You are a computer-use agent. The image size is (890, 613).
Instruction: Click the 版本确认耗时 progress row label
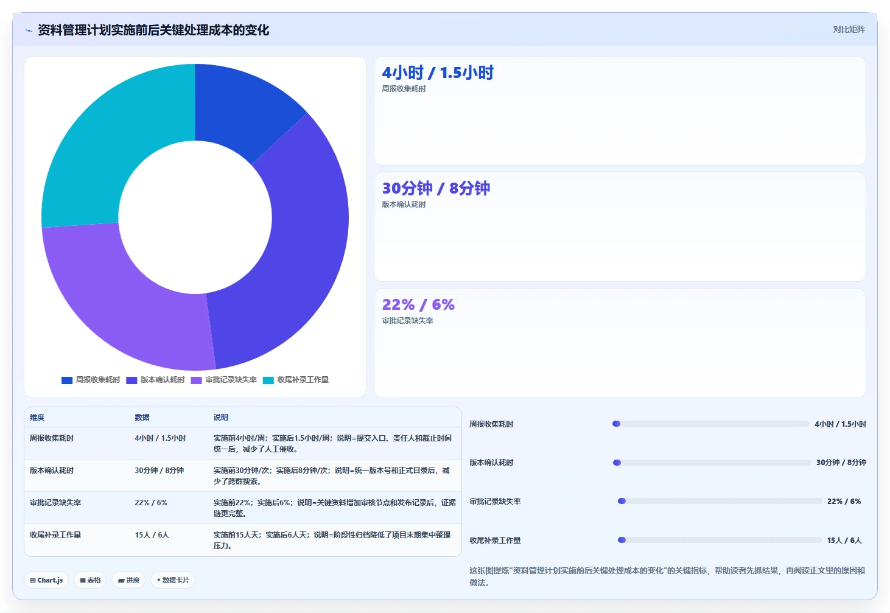[x=491, y=463]
